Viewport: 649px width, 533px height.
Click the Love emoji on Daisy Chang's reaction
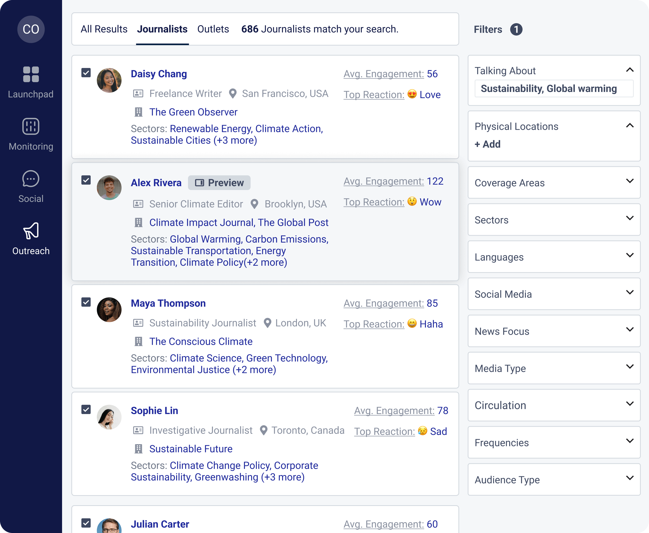tap(412, 94)
